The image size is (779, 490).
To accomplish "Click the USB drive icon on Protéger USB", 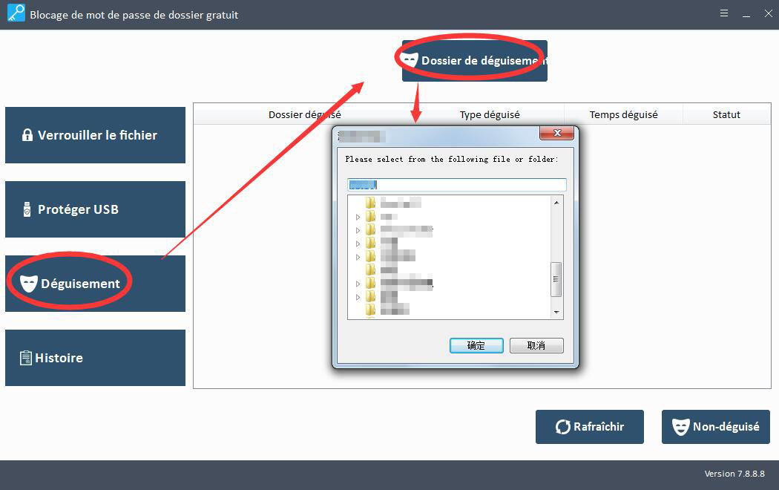I will click(x=27, y=209).
